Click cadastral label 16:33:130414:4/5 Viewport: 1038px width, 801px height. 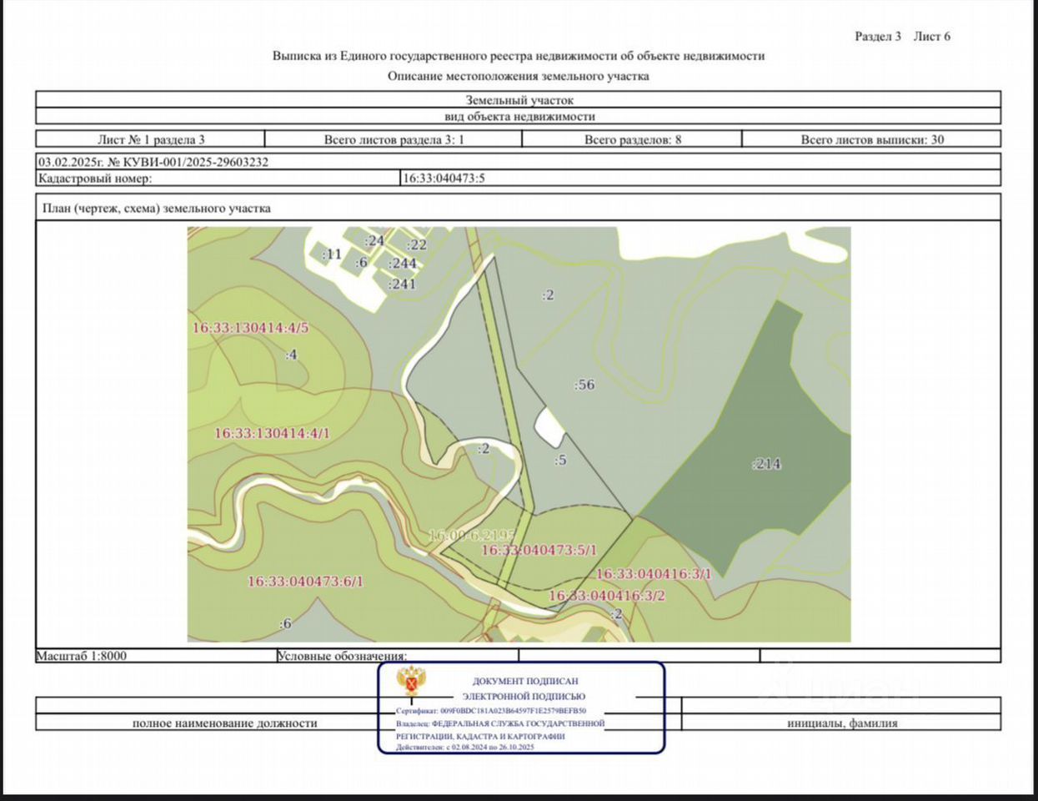pos(250,328)
